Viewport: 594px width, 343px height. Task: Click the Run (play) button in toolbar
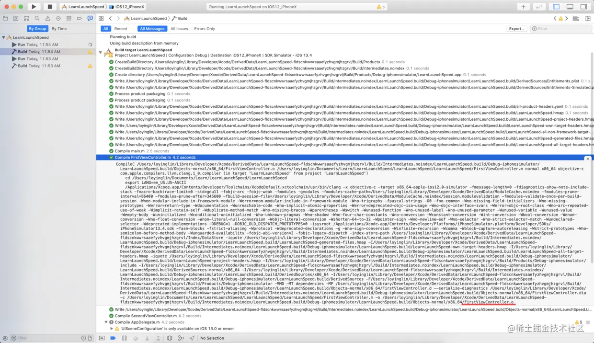pyautogui.click(x=34, y=7)
